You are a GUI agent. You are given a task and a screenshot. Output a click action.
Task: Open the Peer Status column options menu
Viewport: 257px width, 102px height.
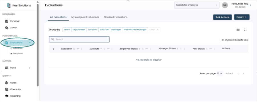pyautogui.click(x=214, y=49)
